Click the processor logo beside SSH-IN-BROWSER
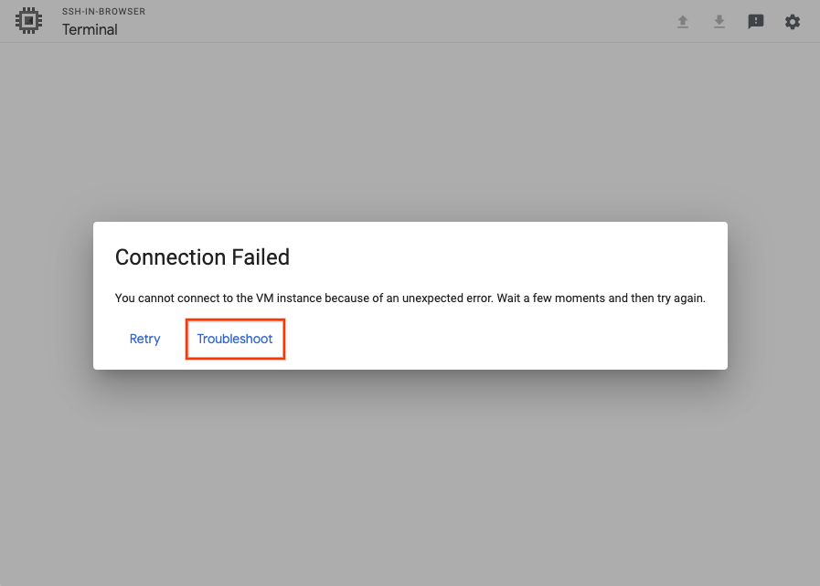The height and width of the screenshot is (586, 820). [28, 20]
